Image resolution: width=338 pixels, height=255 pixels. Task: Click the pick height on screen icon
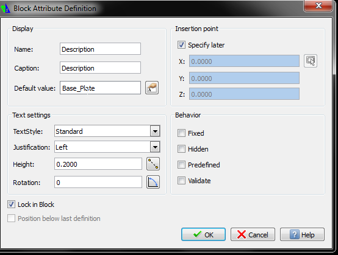153,164
